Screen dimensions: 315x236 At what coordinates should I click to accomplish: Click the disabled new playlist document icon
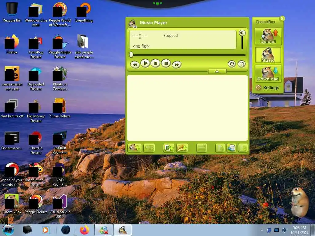(x=220, y=148)
